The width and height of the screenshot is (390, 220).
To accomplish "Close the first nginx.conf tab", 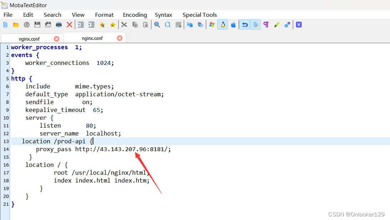I will point(57,39).
